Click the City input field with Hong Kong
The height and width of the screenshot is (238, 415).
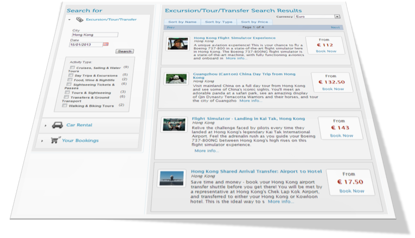click(95, 35)
